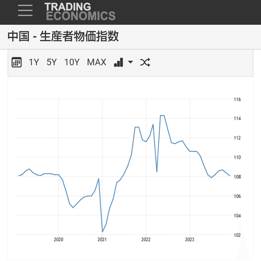Click the 2021 x-axis label
Viewport: 261px width, 261px height.
(102, 239)
